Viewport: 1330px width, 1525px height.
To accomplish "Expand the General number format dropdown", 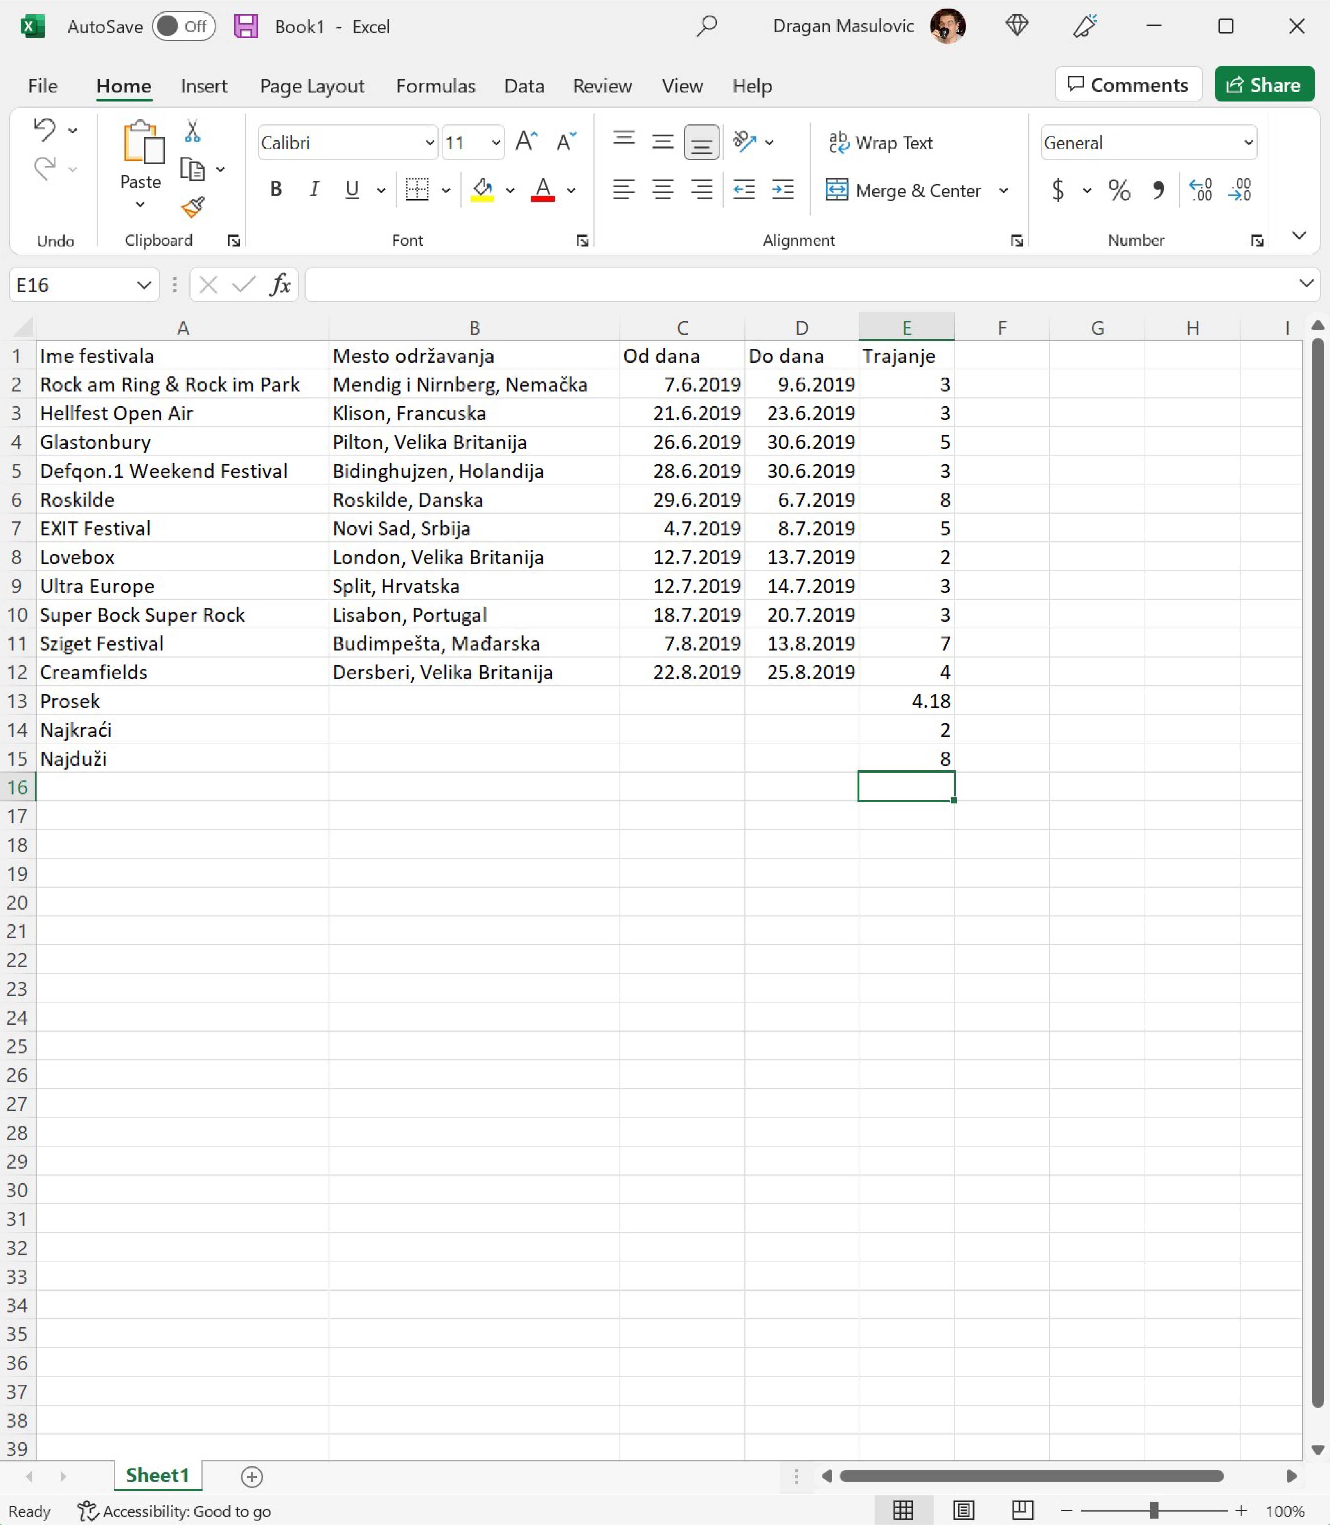I will 1248,142.
